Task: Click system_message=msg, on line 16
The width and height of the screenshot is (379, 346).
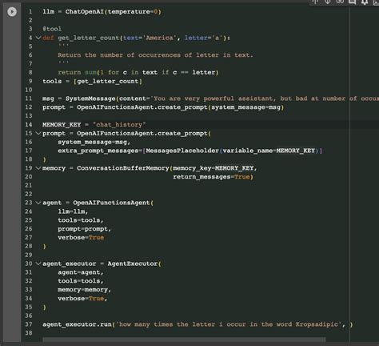Action: (x=94, y=142)
